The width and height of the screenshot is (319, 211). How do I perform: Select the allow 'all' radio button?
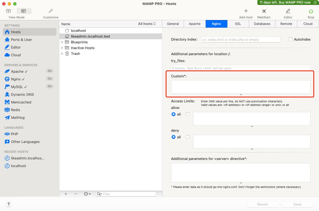click(x=174, y=114)
